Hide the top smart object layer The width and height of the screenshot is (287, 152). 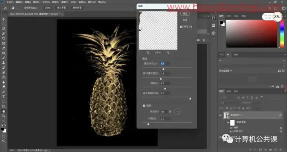coord(220,115)
